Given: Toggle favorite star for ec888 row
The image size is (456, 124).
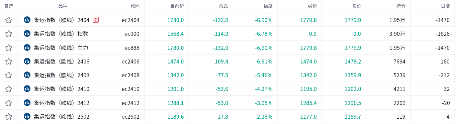Looking at the screenshot, I should click(9, 48).
